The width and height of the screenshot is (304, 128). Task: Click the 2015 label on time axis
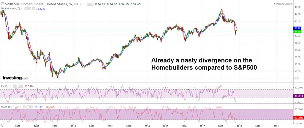pos(165,126)
